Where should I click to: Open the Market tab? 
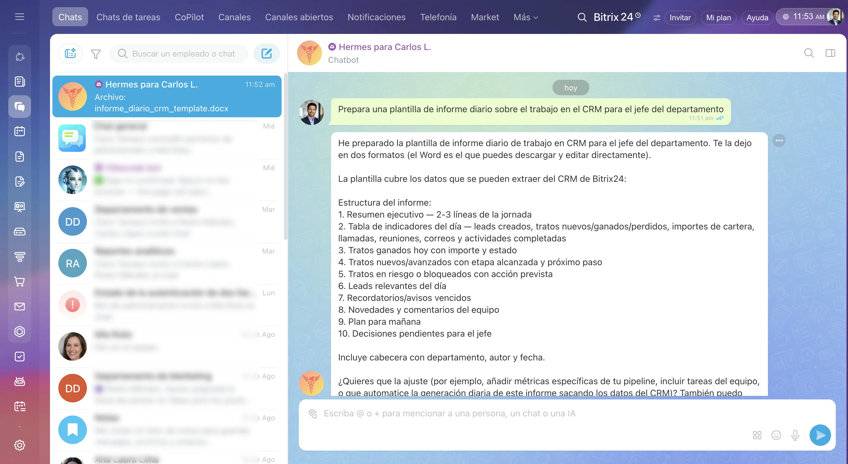(x=485, y=17)
